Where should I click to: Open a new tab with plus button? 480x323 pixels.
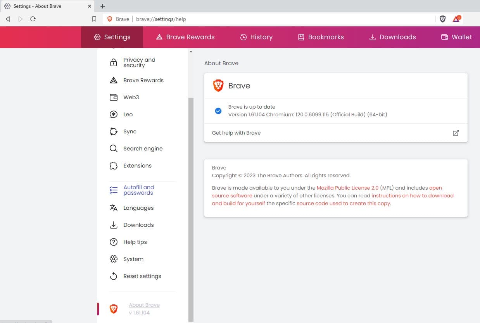click(103, 6)
